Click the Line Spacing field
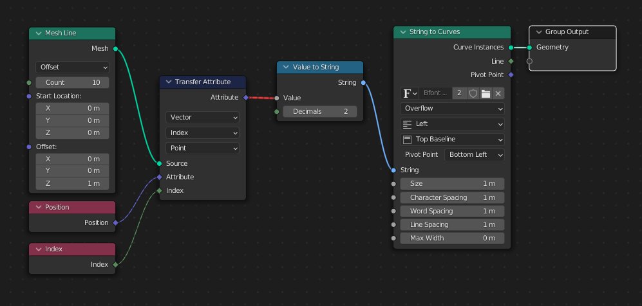This screenshot has height=306, width=642. [x=452, y=225]
